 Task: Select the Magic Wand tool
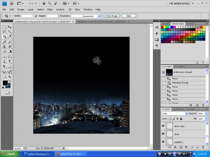pyautogui.click(x=9, y=32)
